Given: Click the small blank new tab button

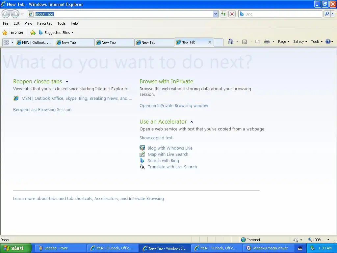Looking at the screenshot, I should click(x=219, y=42).
